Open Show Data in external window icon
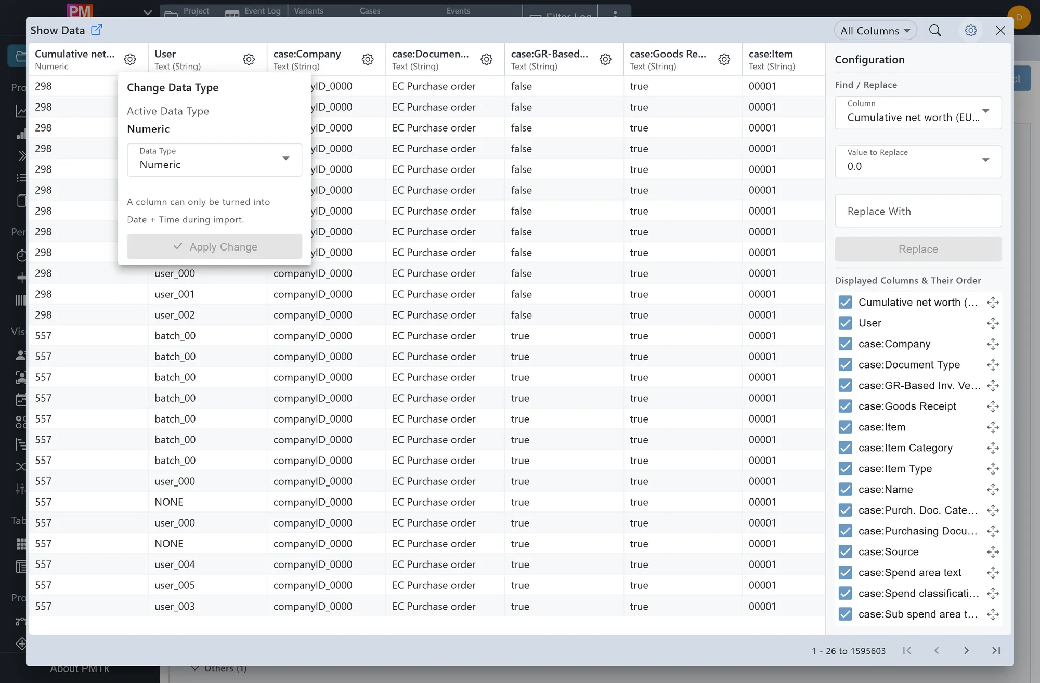This screenshot has width=1040, height=683. pos(97,30)
